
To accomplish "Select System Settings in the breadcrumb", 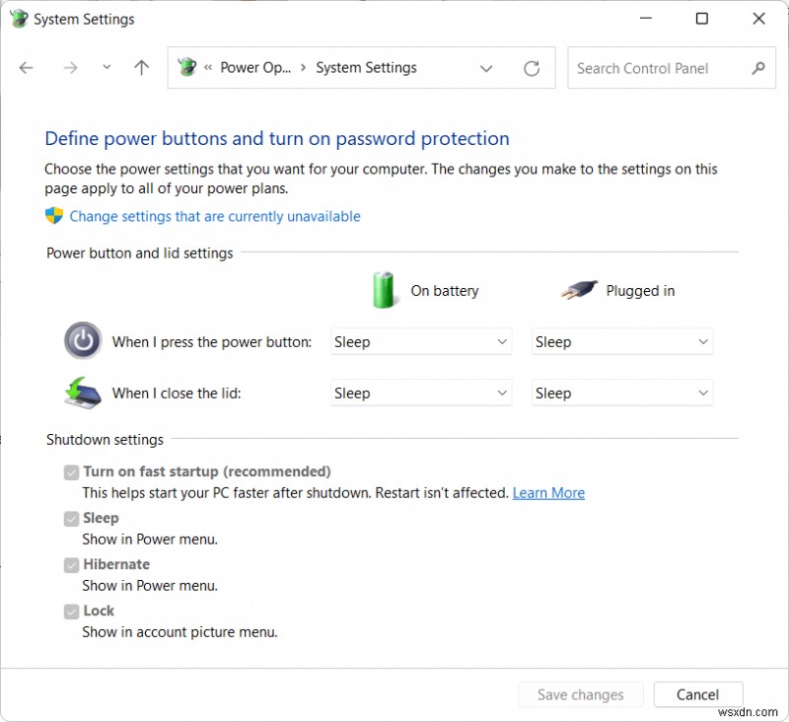I will [x=366, y=68].
